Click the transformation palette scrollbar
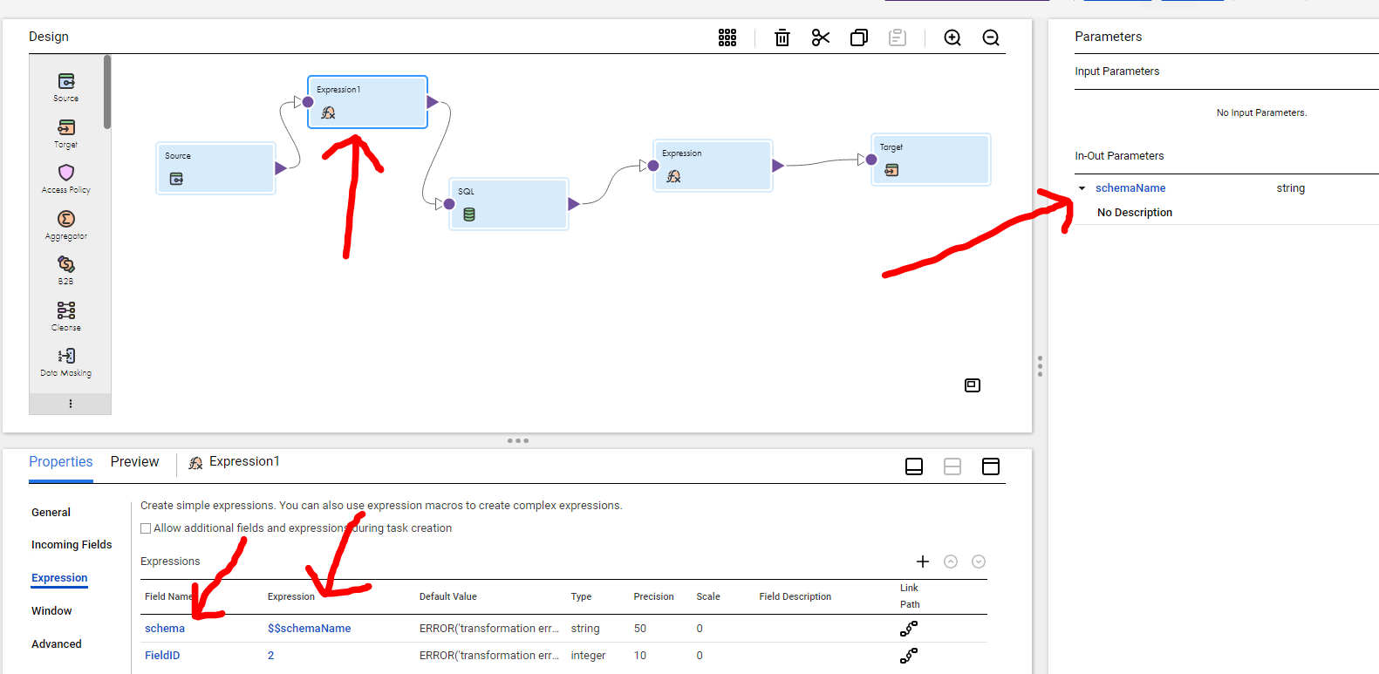The height and width of the screenshot is (674, 1379). pyautogui.click(x=107, y=92)
